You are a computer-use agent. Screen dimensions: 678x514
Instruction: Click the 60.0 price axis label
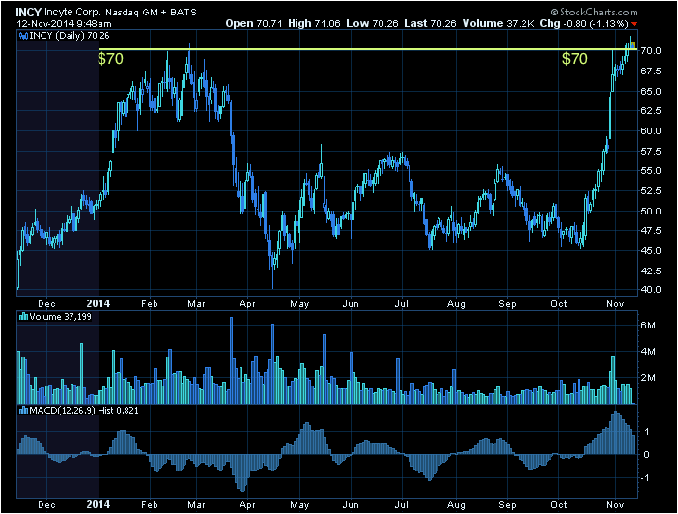tap(651, 131)
